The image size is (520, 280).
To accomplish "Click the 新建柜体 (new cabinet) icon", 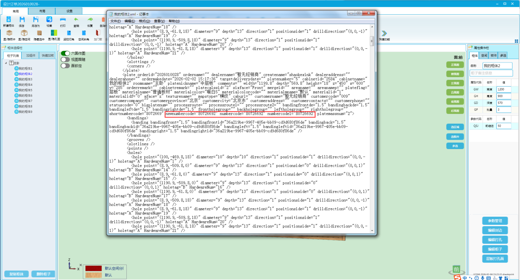I will [x=9, y=20].
